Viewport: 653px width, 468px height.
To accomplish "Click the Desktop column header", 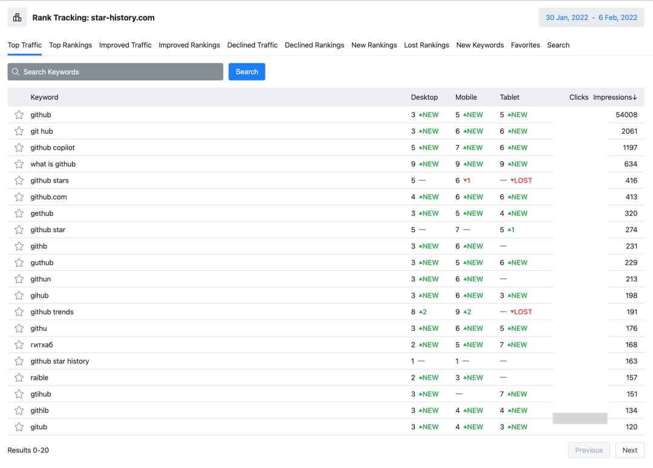I will [x=424, y=97].
